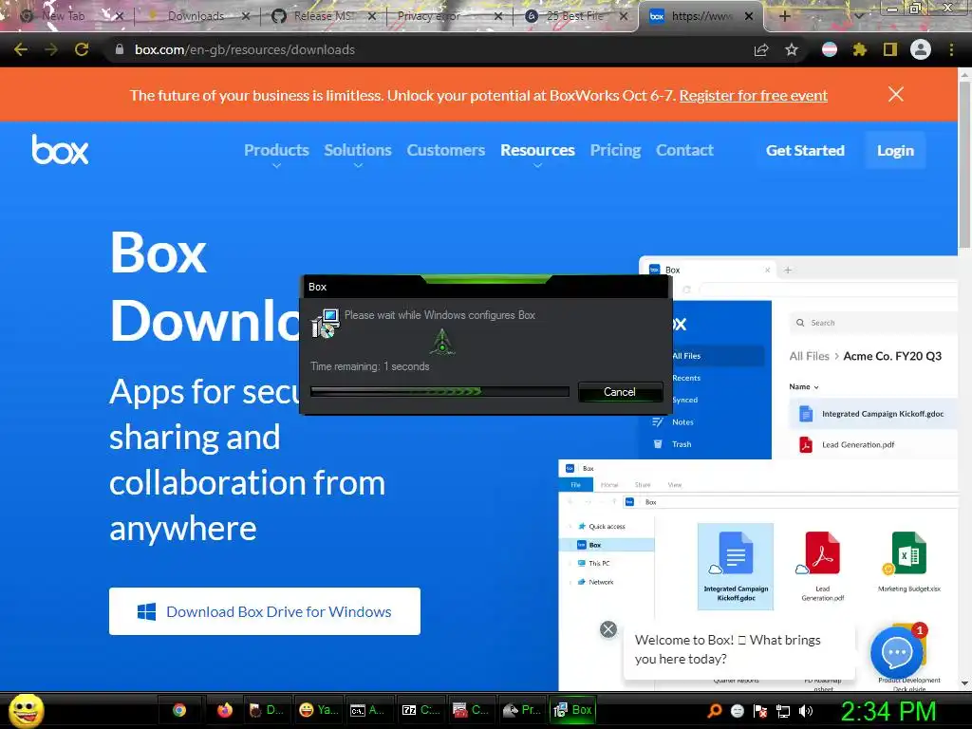972x729 pixels.
Task: Click the Login button
Action: pyautogui.click(x=895, y=150)
